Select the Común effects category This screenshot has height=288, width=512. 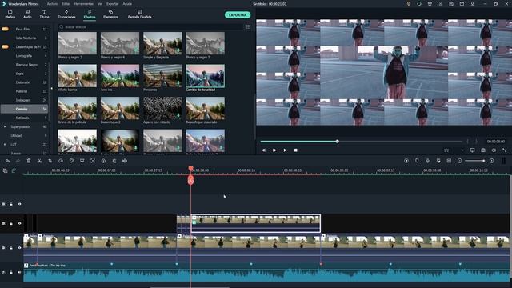point(25,109)
